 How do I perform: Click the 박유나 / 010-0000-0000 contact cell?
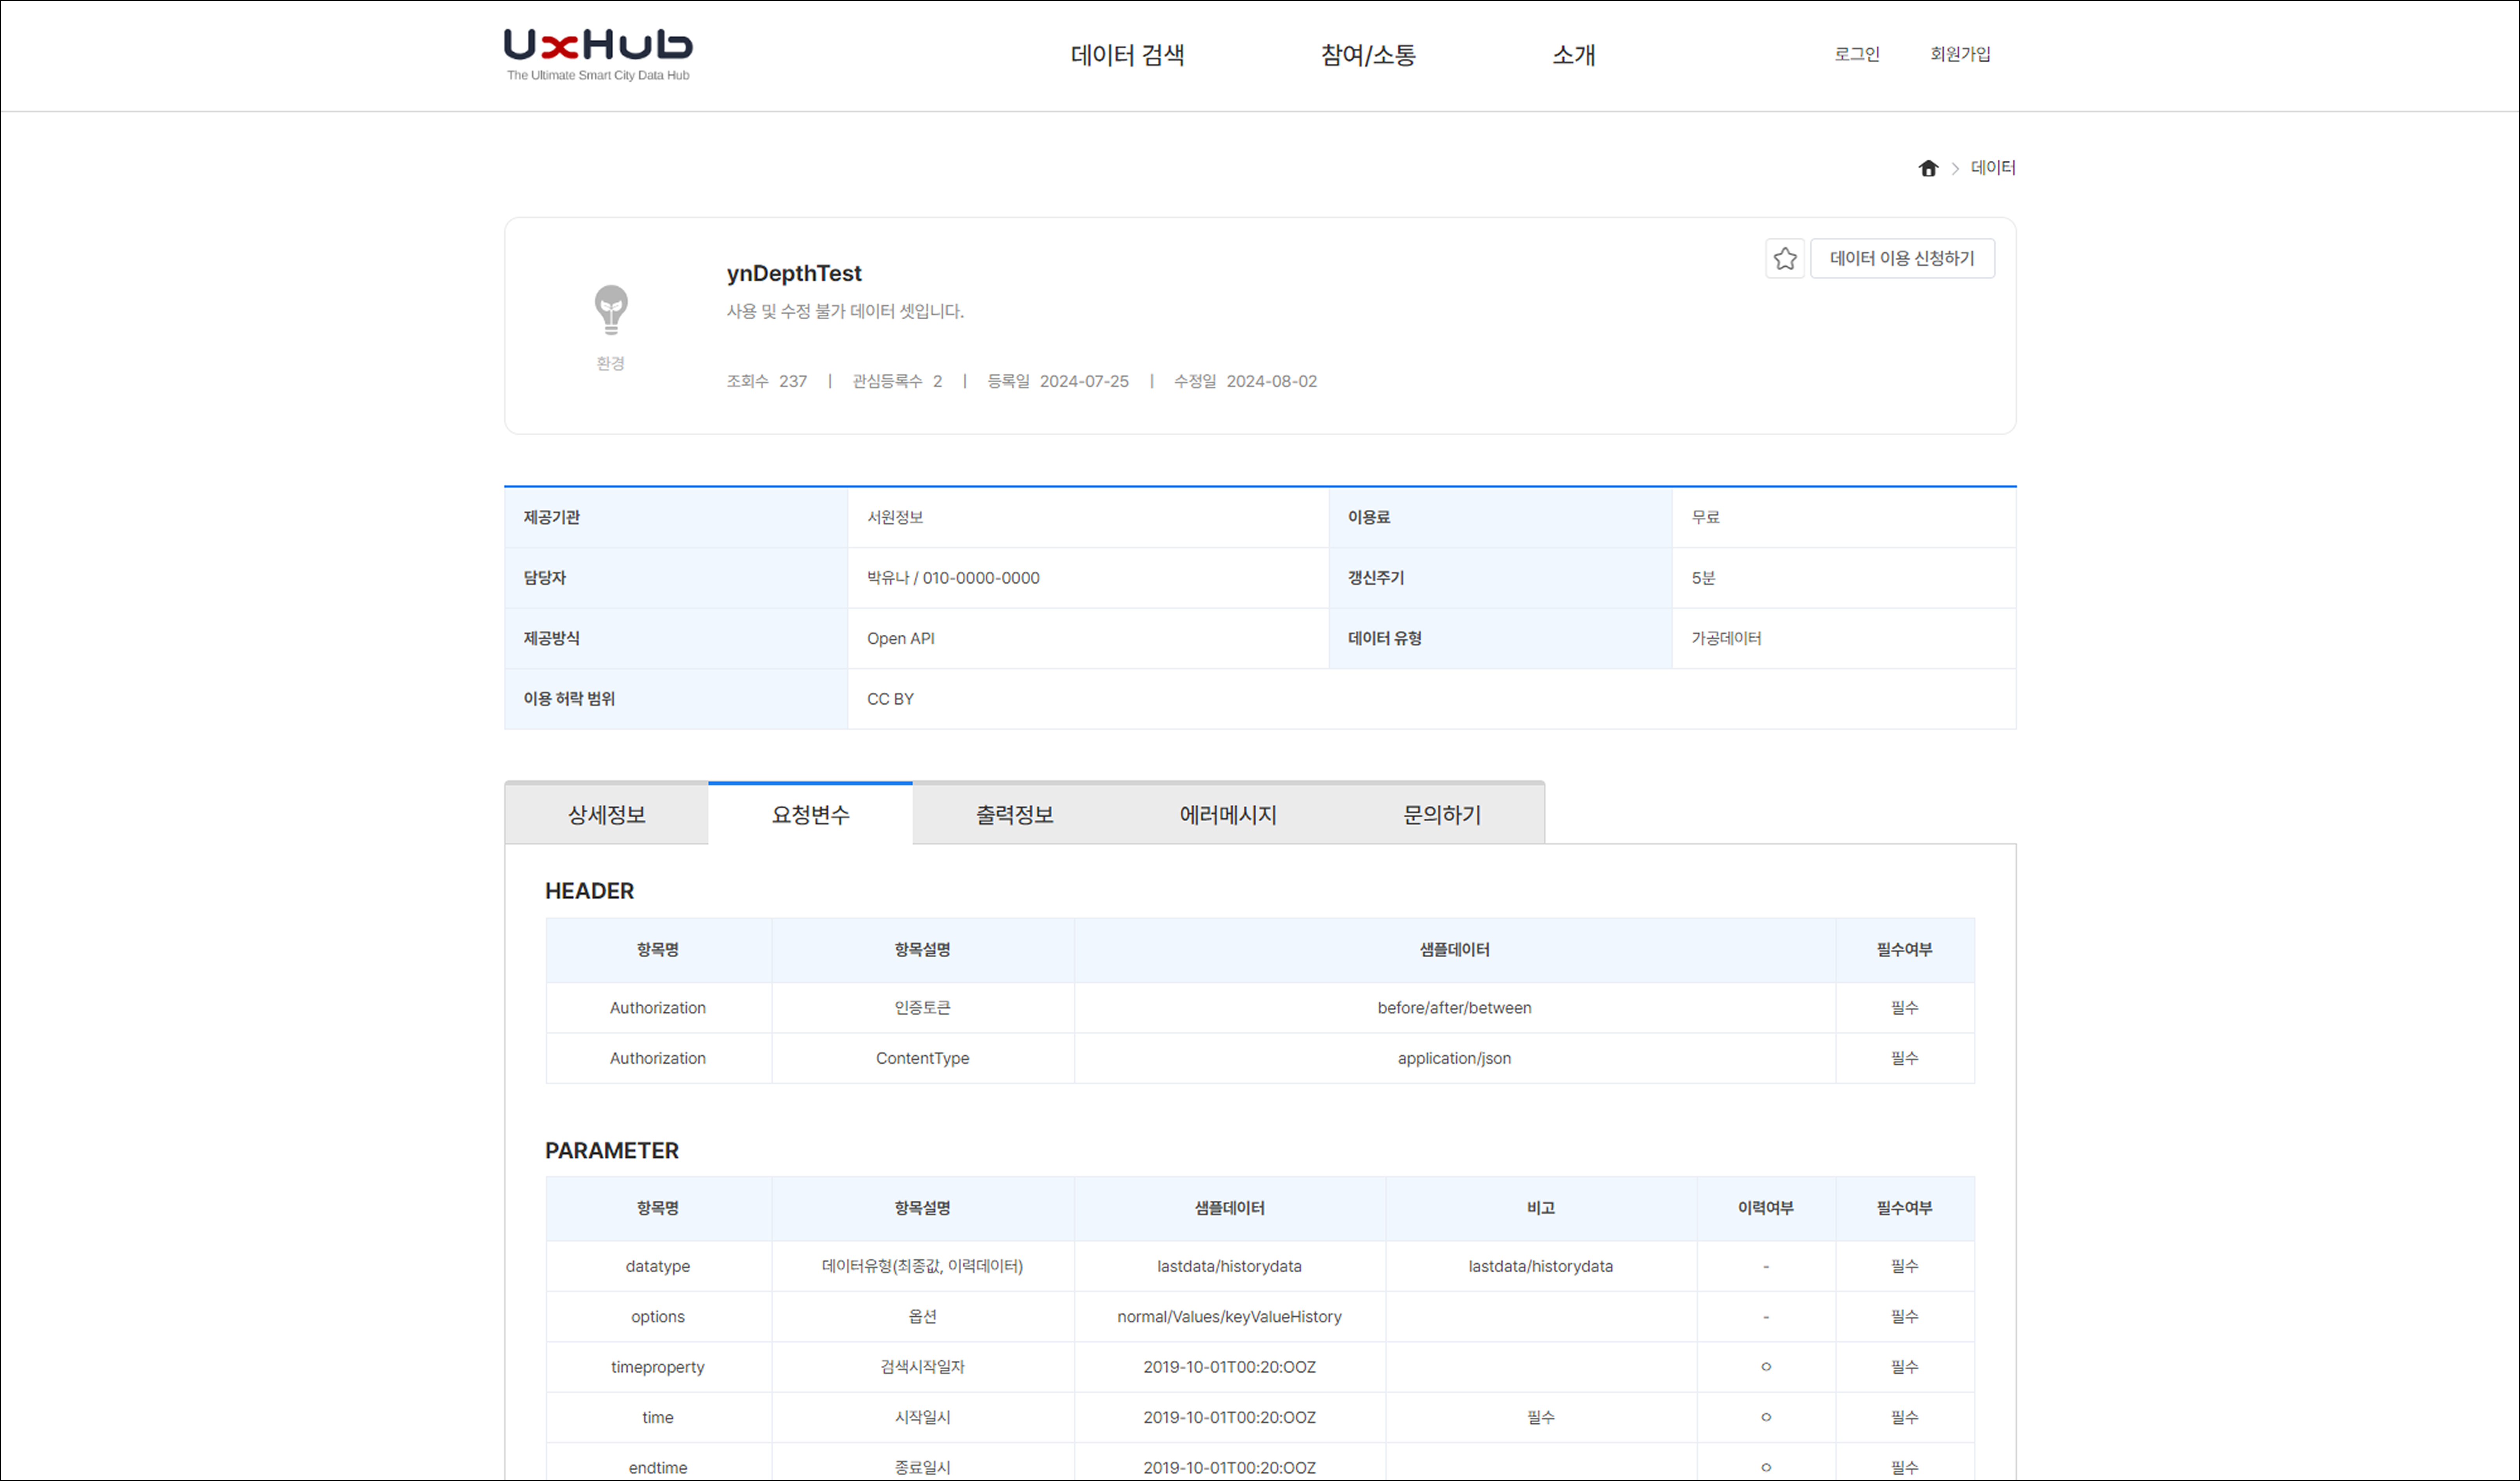(1088, 578)
